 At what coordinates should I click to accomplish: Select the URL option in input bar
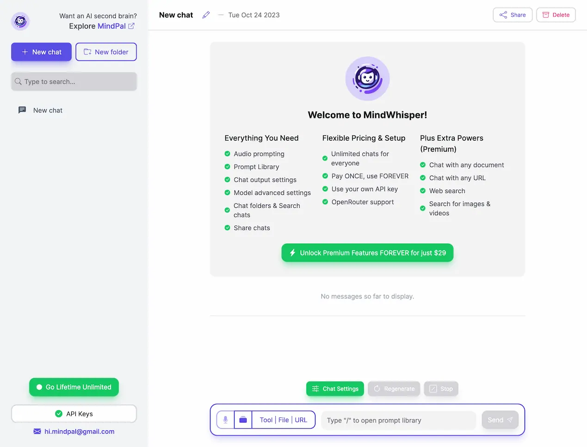[x=301, y=420]
